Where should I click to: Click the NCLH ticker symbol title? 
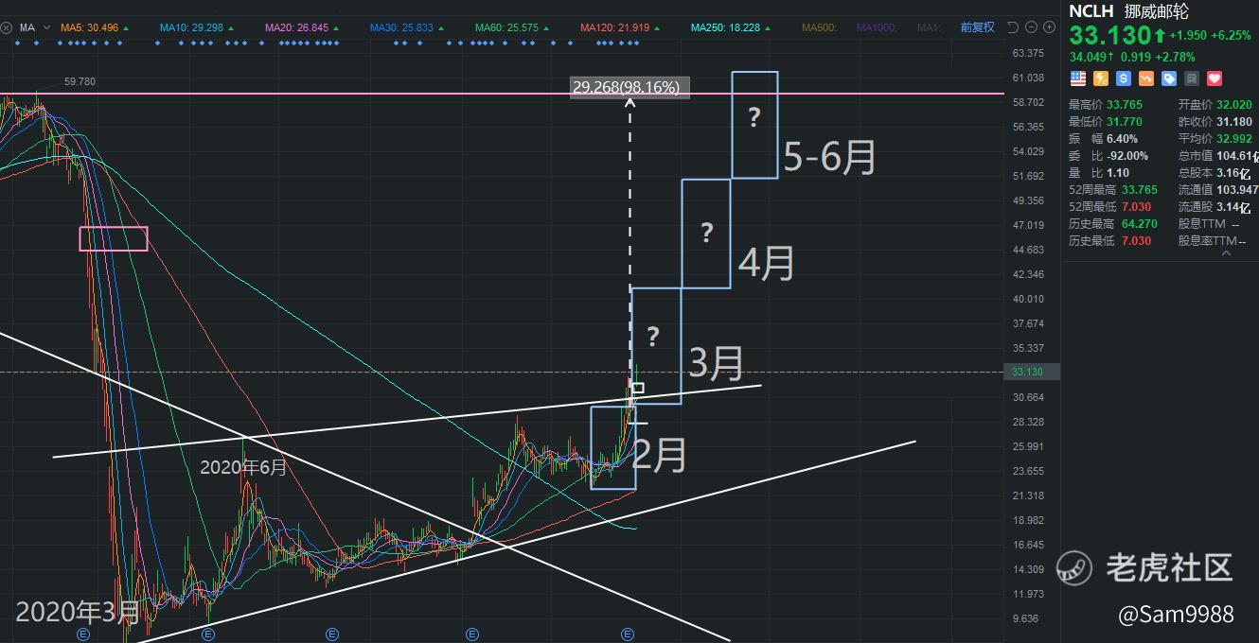(1091, 12)
